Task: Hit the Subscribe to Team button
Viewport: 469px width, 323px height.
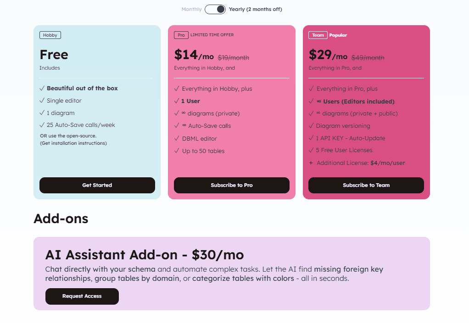Action: [366, 185]
